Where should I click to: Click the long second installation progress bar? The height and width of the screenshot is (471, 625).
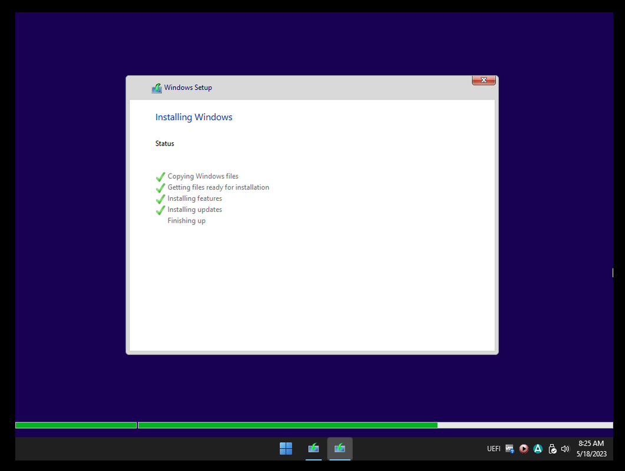[375, 425]
